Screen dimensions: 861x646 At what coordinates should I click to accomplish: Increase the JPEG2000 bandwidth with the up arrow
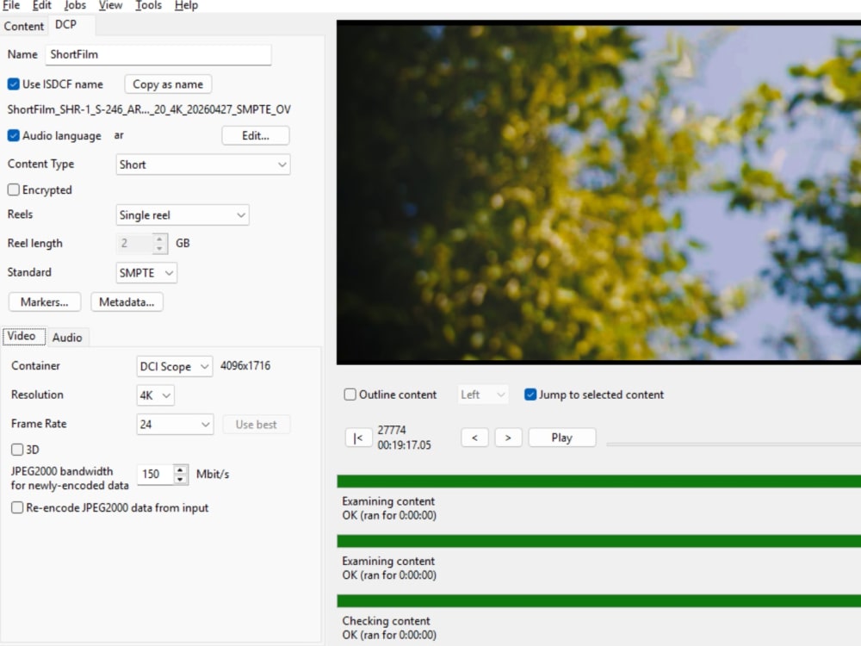coord(180,469)
